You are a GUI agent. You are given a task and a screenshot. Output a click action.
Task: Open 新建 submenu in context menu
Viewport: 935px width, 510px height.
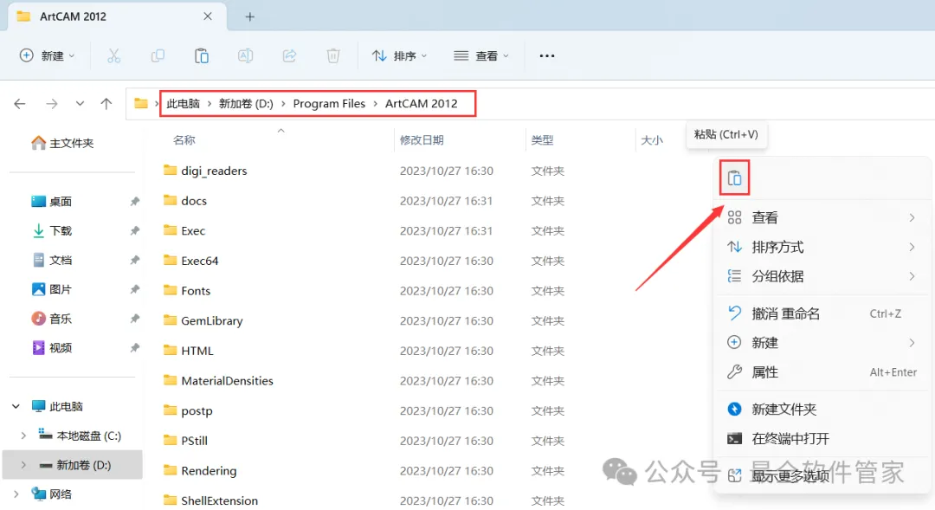(821, 343)
